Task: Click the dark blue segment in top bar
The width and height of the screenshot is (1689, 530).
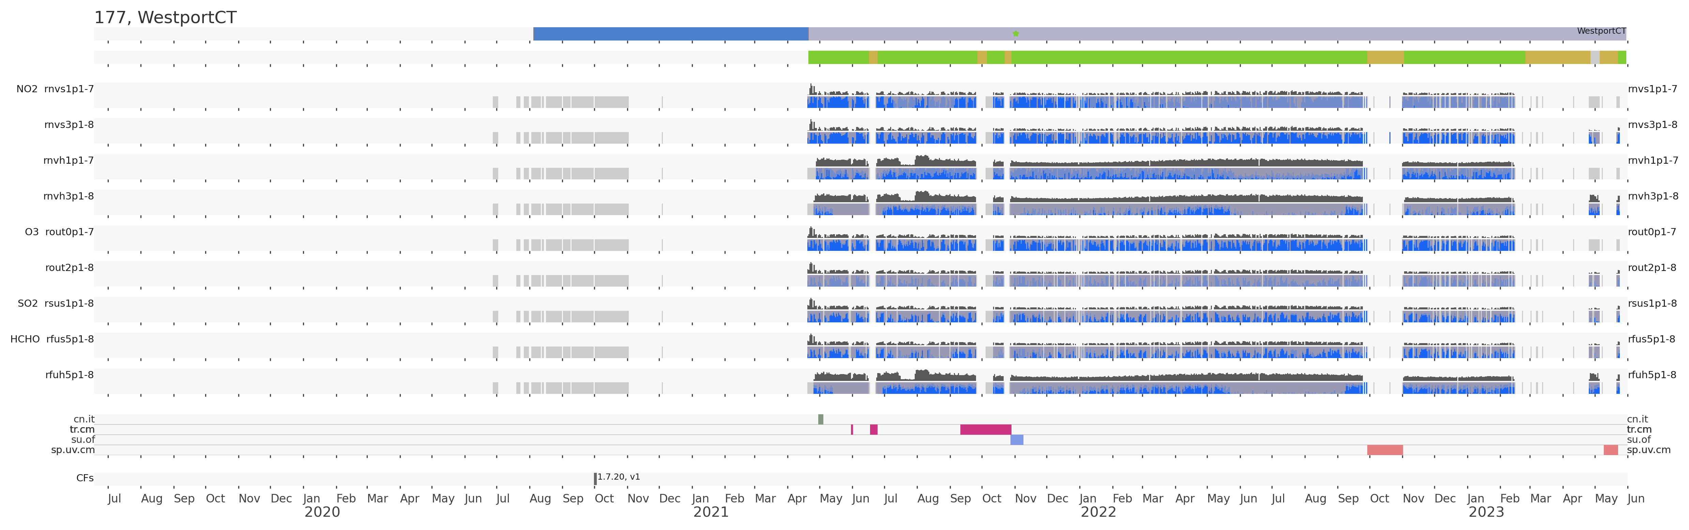Action: [x=670, y=34]
